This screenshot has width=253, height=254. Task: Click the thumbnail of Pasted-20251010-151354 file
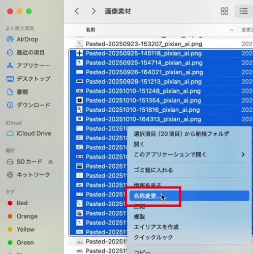point(80,101)
